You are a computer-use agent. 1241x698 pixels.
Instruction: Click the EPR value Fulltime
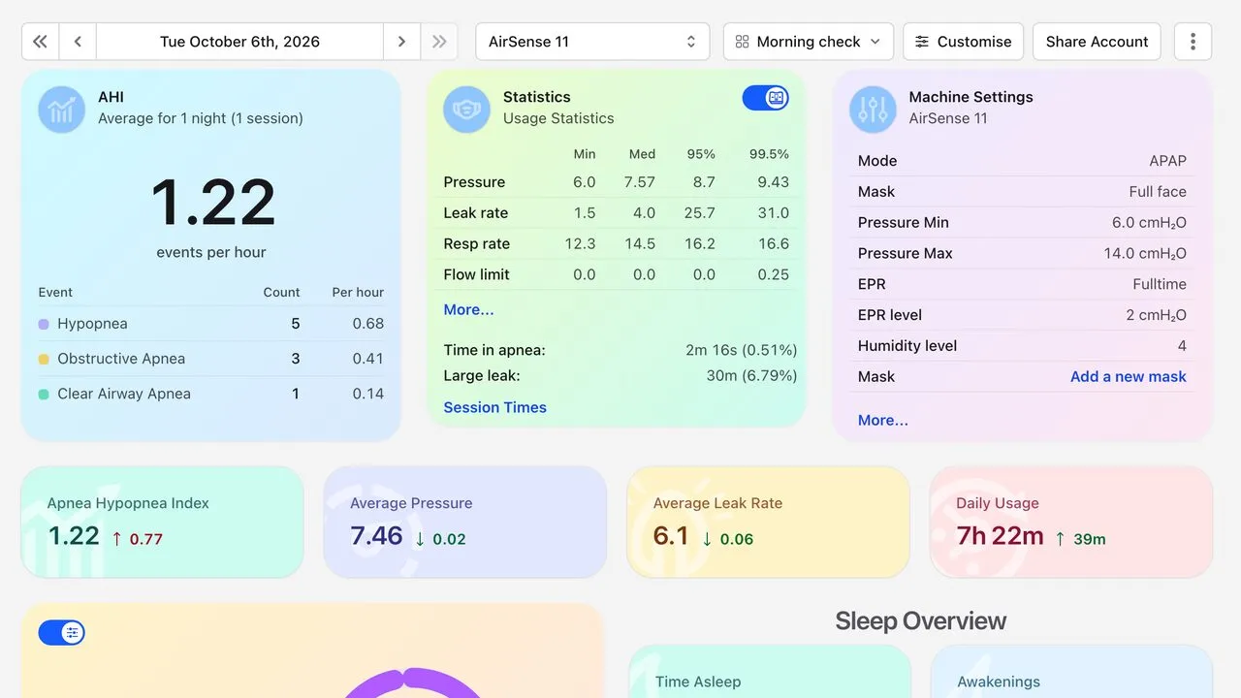pyautogui.click(x=1160, y=284)
